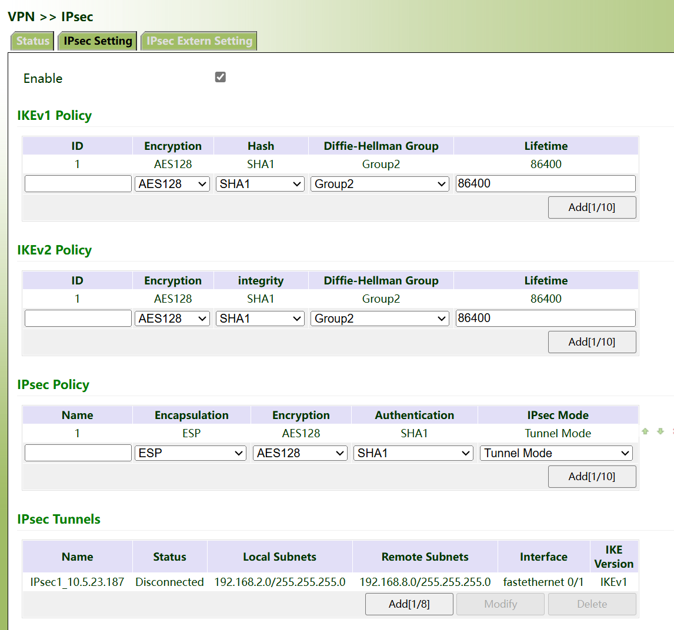The width and height of the screenshot is (674, 630).
Task: Expand the IPsec Mode dropdown
Action: pos(556,453)
